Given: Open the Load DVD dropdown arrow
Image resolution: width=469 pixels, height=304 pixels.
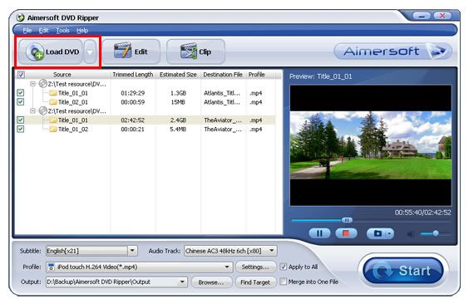Looking at the screenshot, I should [90, 52].
